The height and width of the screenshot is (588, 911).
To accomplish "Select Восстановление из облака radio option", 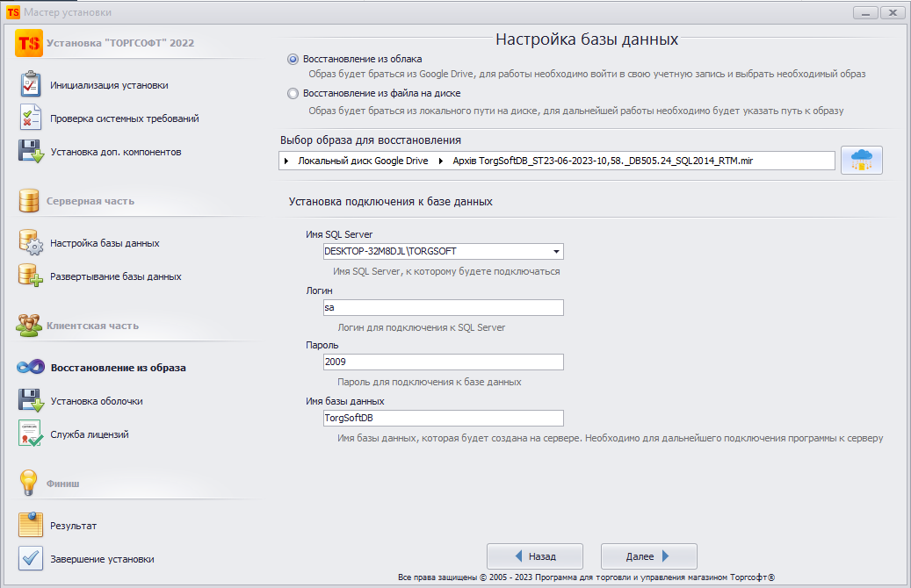I will coord(293,59).
